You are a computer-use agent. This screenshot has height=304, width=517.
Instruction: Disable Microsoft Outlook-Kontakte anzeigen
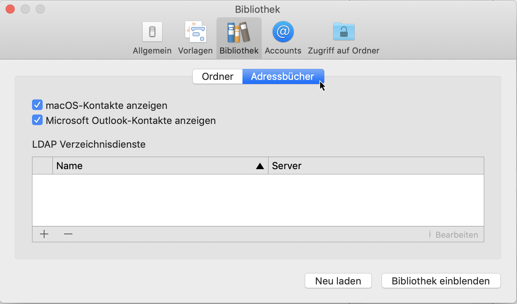37,120
